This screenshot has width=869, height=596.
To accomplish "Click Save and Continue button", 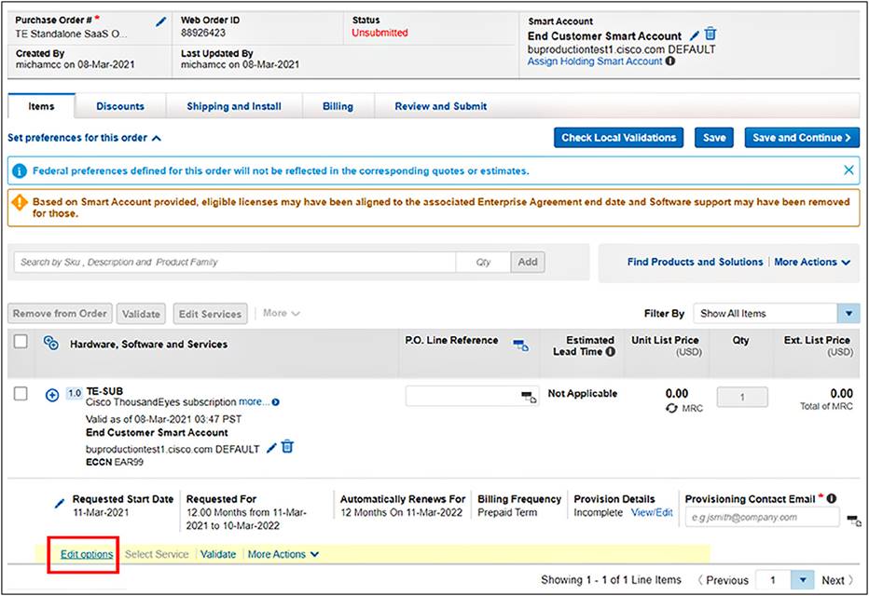I will pos(802,138).
